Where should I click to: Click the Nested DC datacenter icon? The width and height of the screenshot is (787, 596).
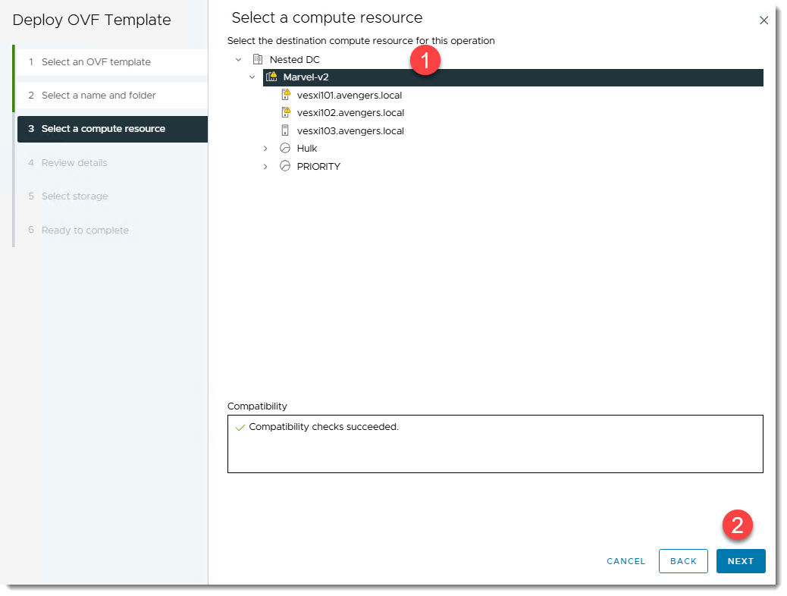coord(257,59)
